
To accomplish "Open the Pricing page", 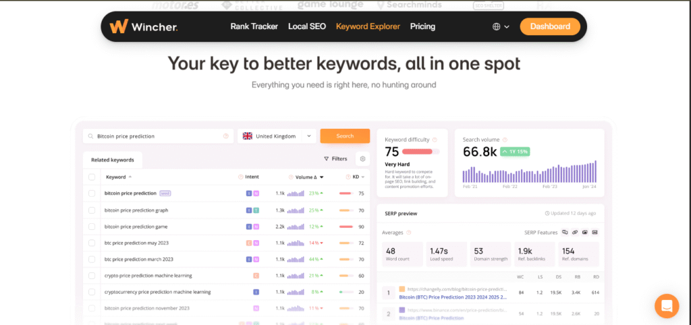I will pyautogui.click(x=422, y=26).
